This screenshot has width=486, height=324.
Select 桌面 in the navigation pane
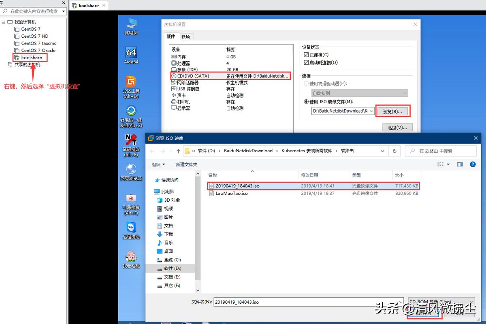(165, 251)
